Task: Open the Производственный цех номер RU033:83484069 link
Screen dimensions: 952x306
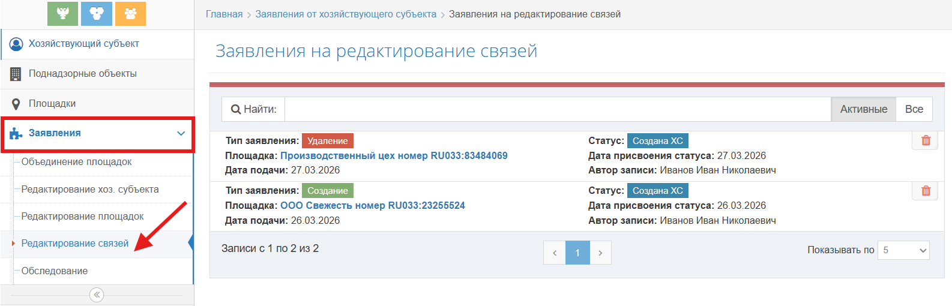Action: (x=394, y=156)
